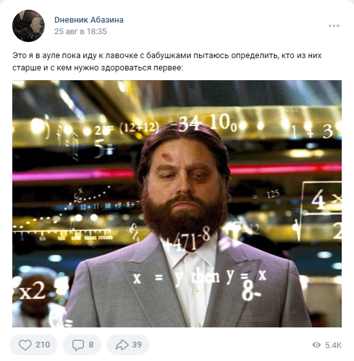Viewport: 354px width, 361px height.
Task: Open the Дневник Абазина round avatar
Action: tap(28, 26)
